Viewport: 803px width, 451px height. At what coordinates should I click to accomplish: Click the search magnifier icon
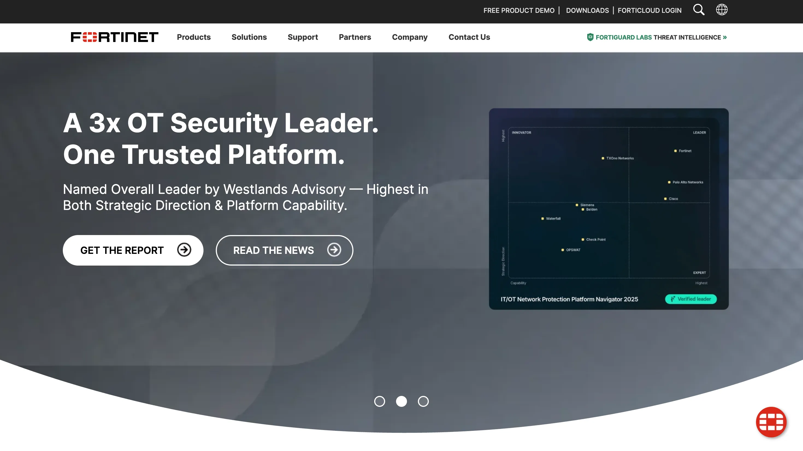coord(699,10)
